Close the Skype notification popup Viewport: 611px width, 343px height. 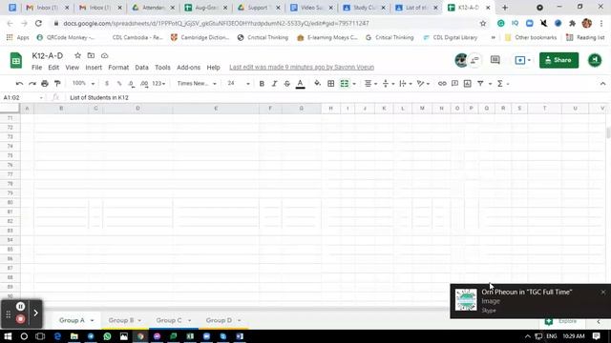(x=602, y=293)
